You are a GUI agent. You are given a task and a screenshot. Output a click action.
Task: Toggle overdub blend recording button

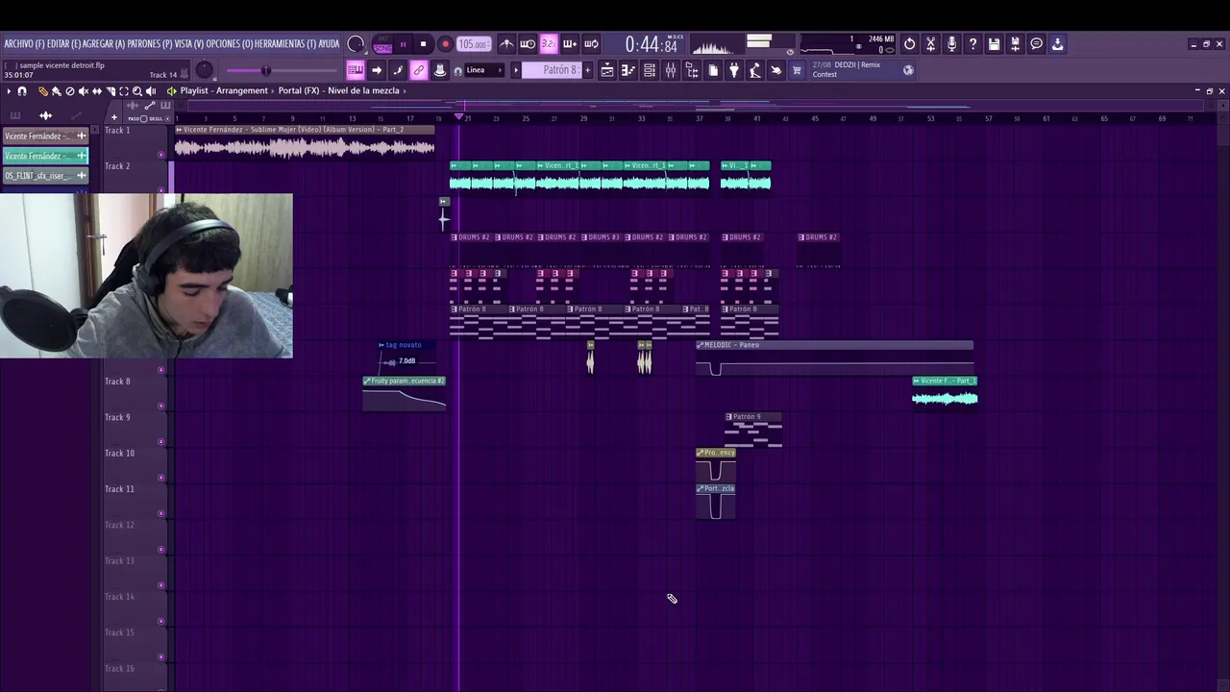(570, 43)
